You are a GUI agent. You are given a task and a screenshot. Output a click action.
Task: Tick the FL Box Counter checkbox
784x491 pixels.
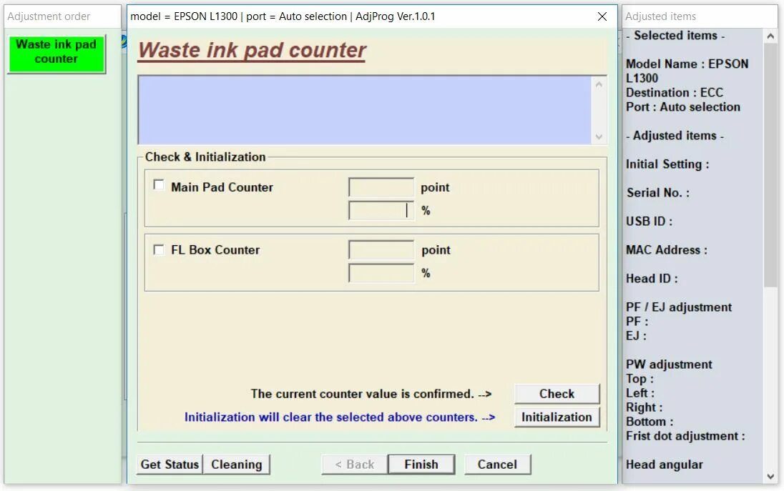159,249
